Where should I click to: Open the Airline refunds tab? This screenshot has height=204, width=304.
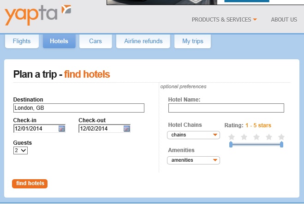pos(143,41)
